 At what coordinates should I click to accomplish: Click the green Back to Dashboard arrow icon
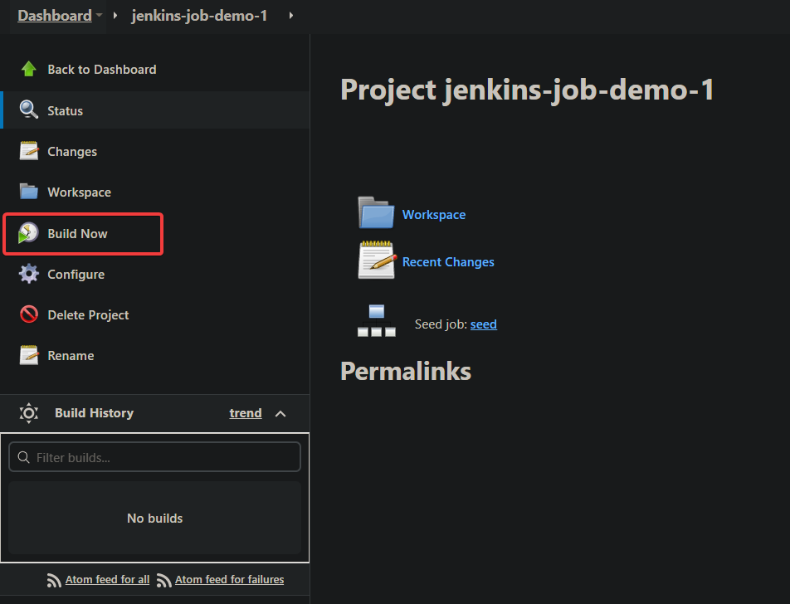pyautogui.click(x=29, y=69)
